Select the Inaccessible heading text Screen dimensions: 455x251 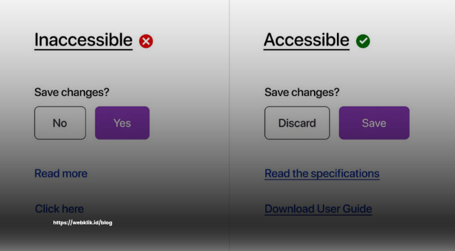pos(83,40)
